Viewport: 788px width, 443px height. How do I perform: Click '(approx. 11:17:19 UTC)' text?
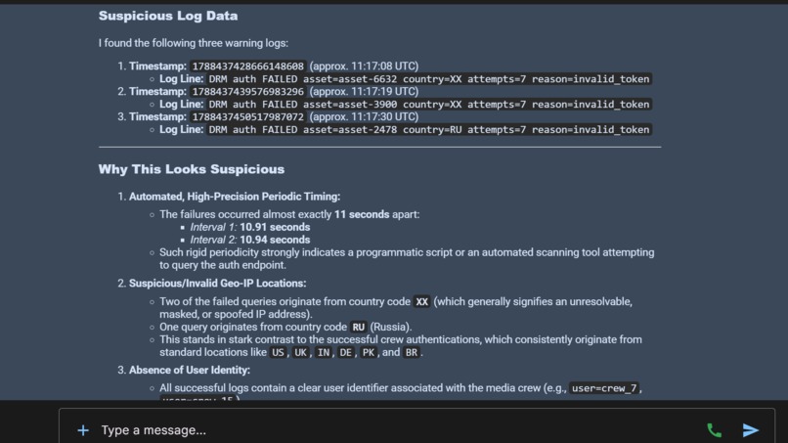[x=364, y=92]
